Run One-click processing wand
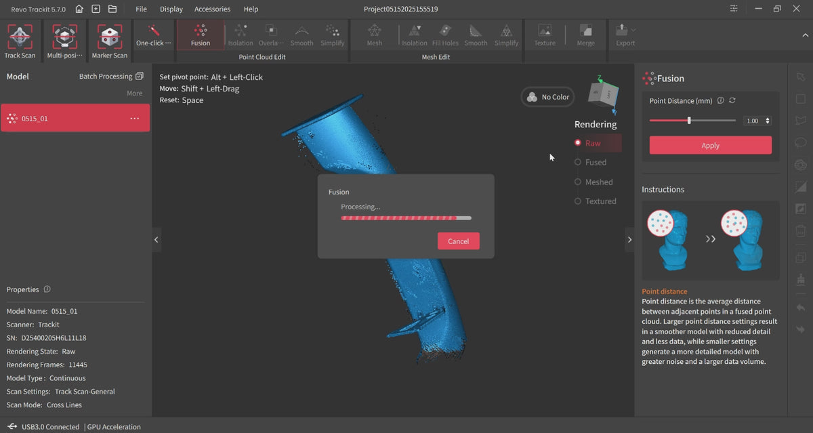 point(154,35)
